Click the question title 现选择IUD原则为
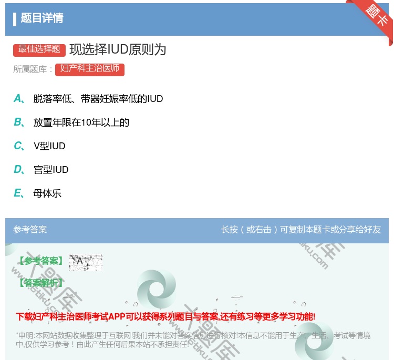Screen dimensions: 394x360 tap(118, 49)
